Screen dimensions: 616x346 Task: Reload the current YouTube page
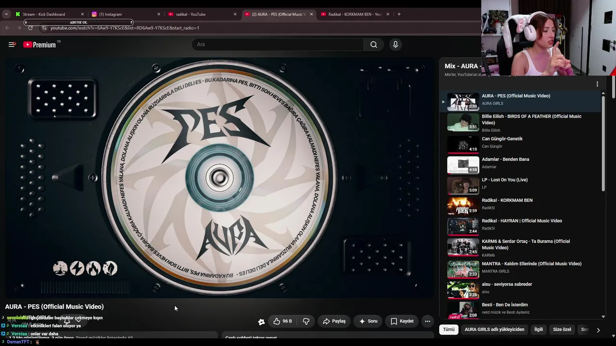[30, 28]
